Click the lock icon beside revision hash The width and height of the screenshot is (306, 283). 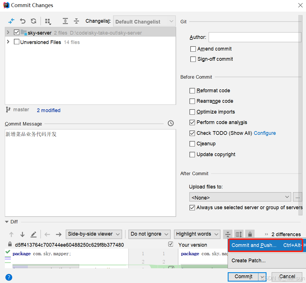pyautogui.click(x=10, y=244)
